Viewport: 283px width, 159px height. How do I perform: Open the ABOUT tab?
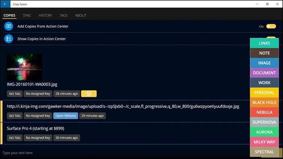tap(81, 16)
